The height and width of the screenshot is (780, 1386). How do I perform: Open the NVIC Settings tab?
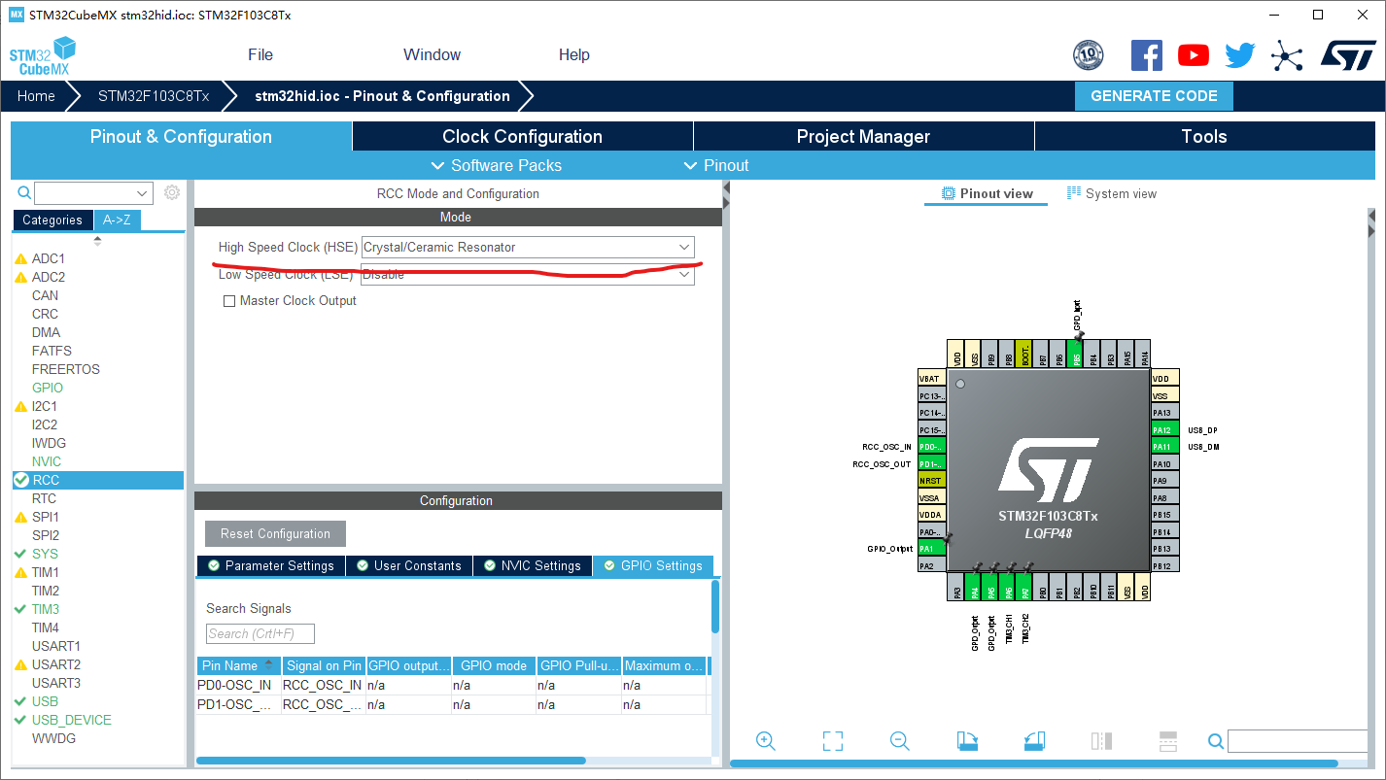(533, 565)
